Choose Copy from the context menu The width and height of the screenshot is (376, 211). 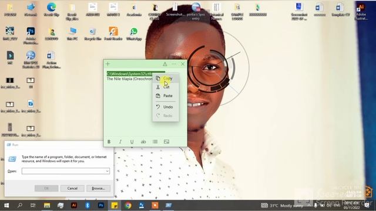(166, 78)
